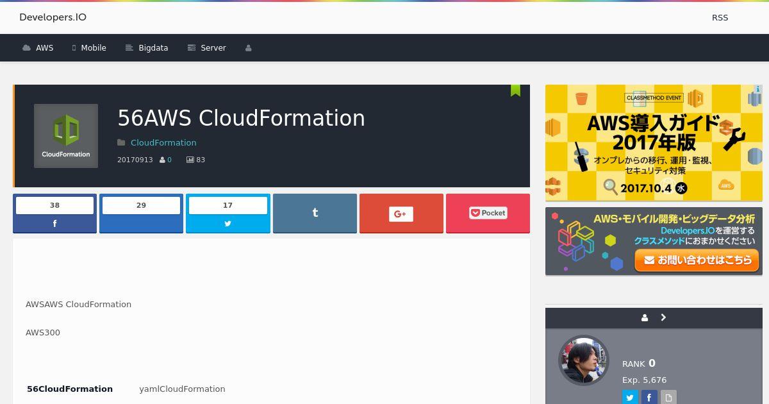The image size is (769, 404).
Task: Click the share button showing 29
Action: [141, 213]
